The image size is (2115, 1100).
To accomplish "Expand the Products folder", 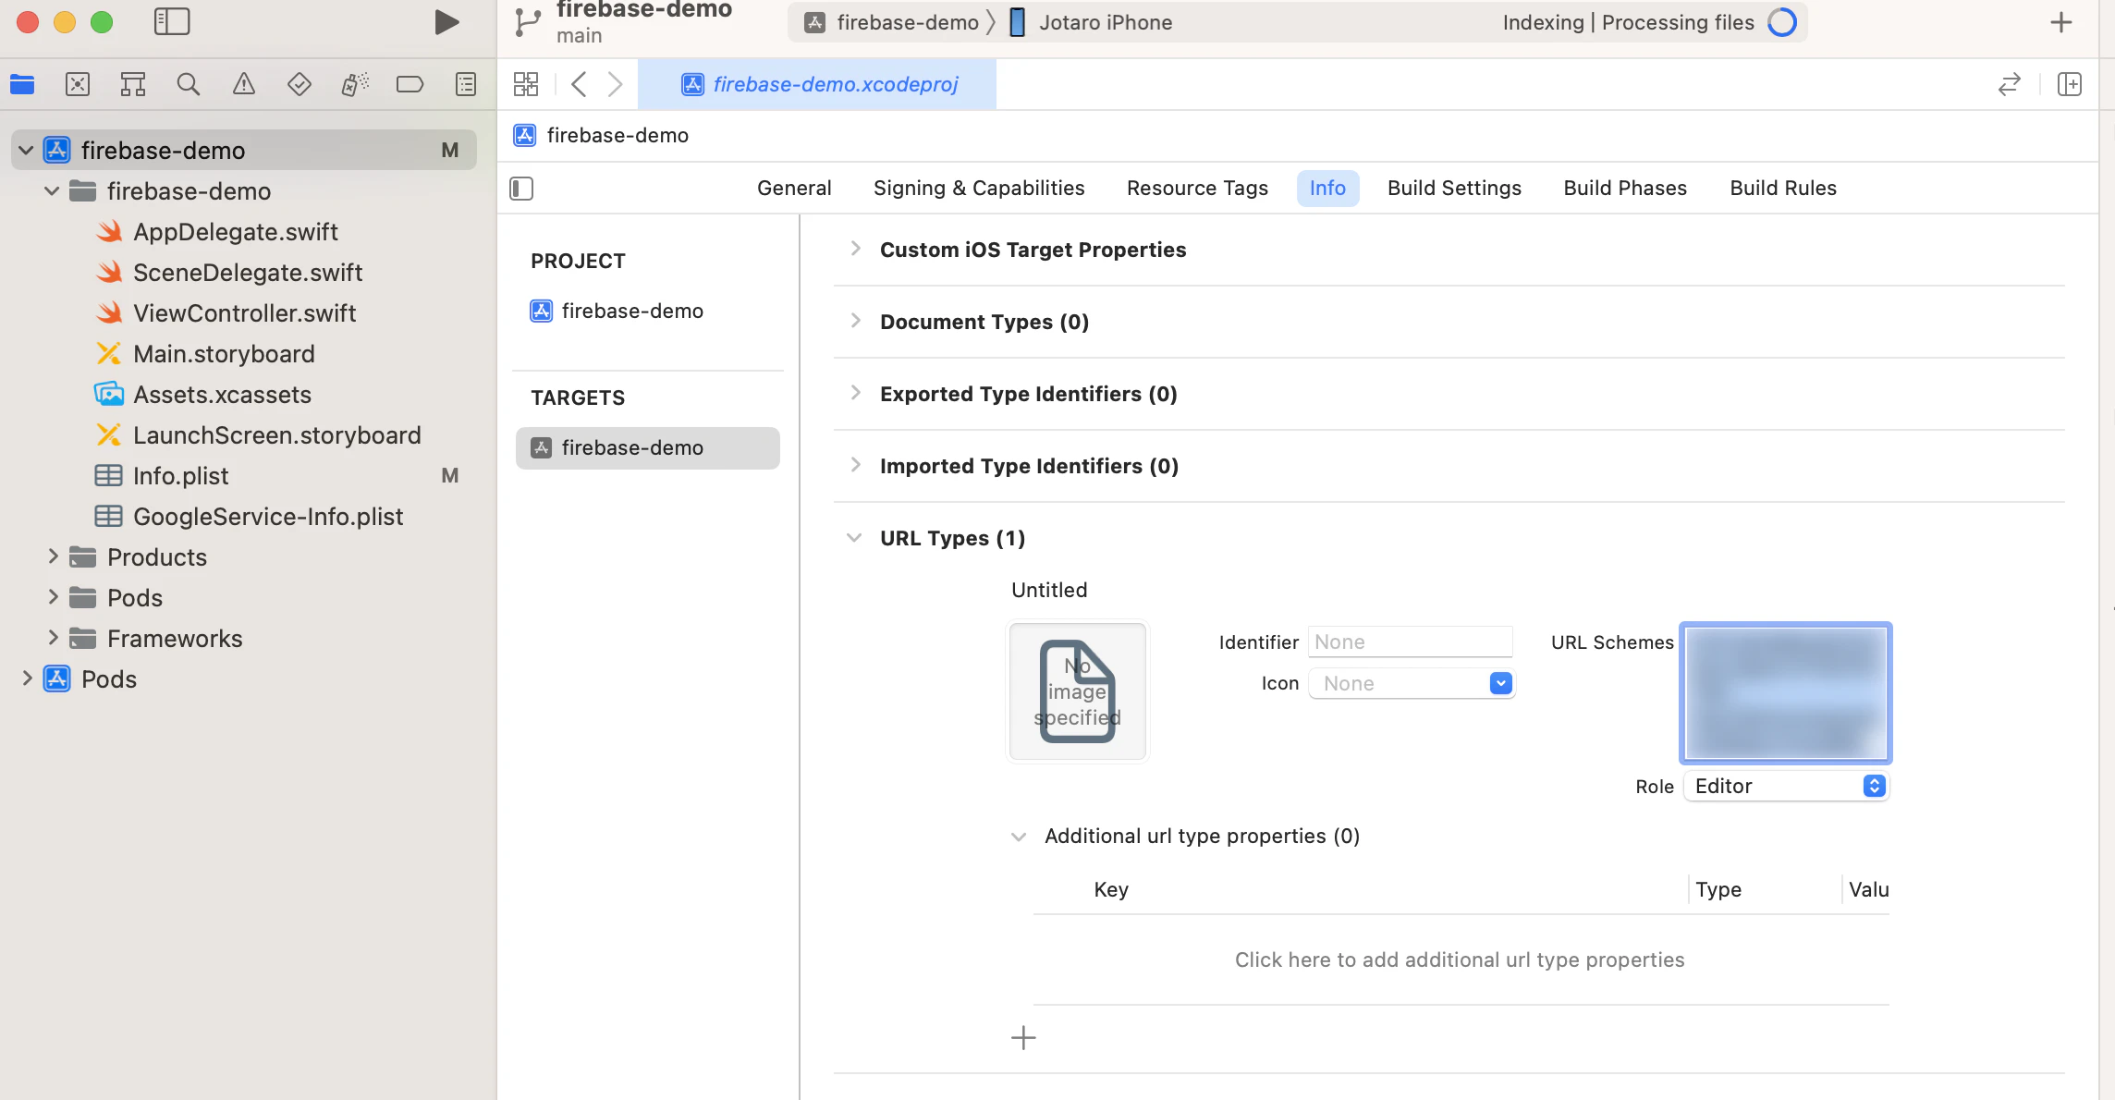I will (x=53, y=556).
